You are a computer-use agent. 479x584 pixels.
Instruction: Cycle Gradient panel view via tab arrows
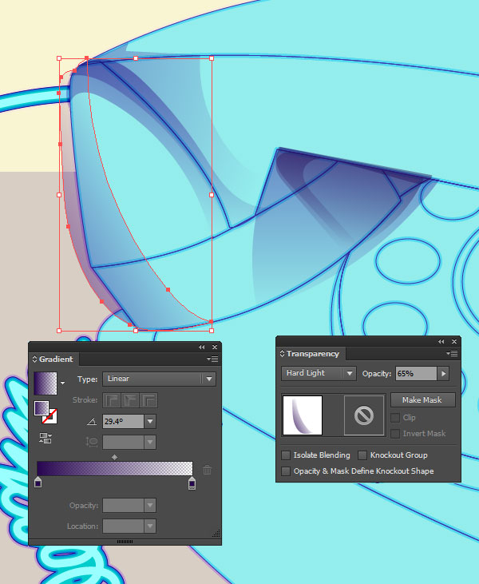(x=34, y=359)
